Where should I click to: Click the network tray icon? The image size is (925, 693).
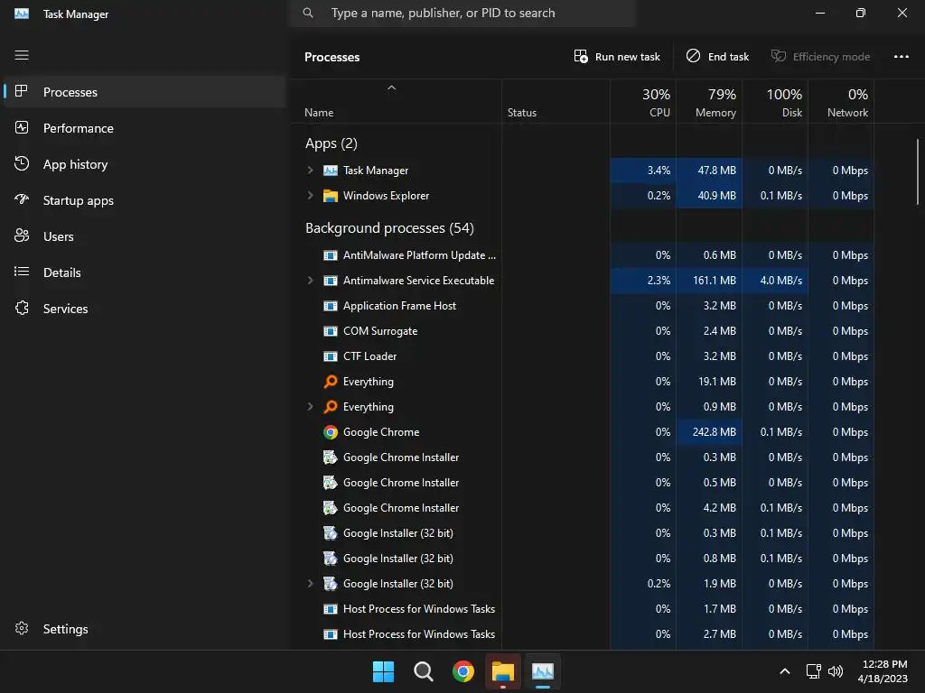pyautogui.click(x=814, y=671)
